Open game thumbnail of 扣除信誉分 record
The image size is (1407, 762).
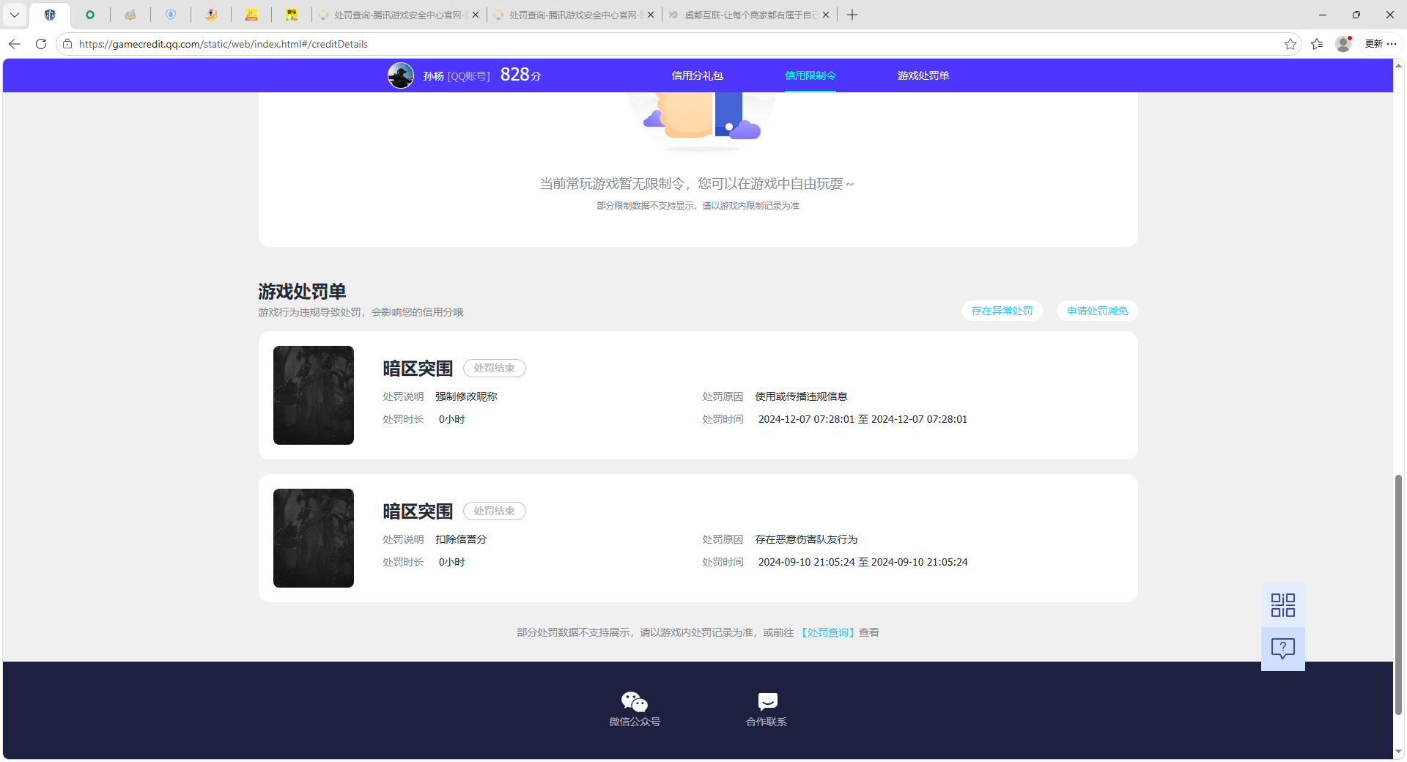(314, 538)
